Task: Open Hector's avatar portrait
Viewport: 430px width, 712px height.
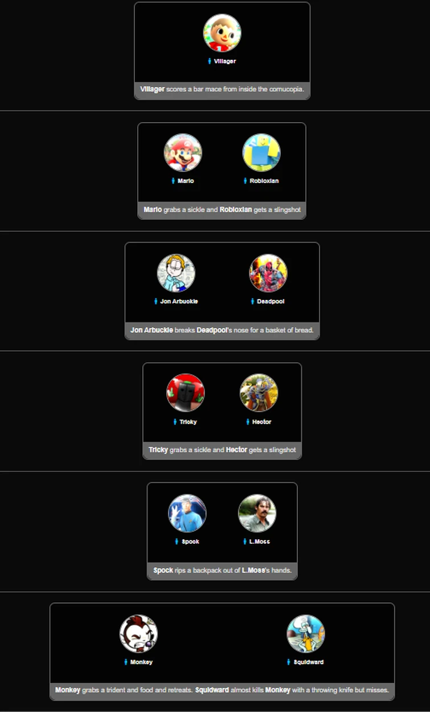Action: 259,393
